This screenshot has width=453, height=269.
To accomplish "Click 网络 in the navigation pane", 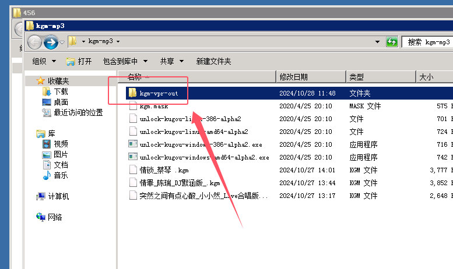I will point(55,217).
